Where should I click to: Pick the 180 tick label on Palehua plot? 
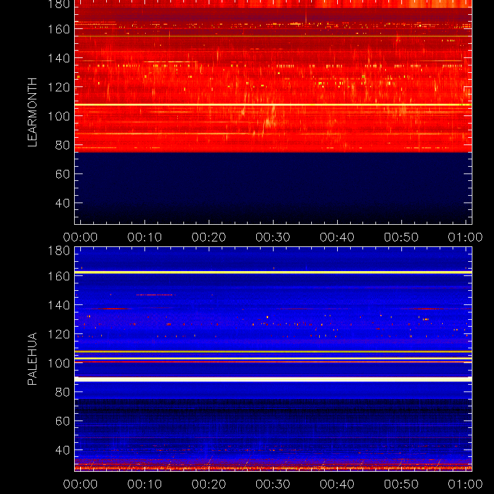pyautogui.click(x=59, y=251)
